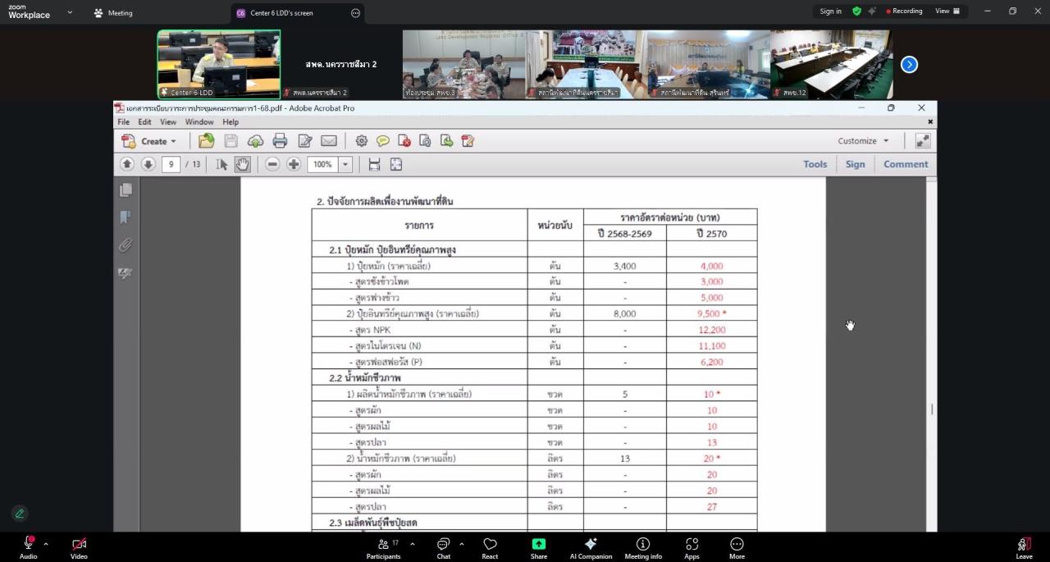The width and height of the screenshot is (1050, 562).
Task: Open Zoom Chat
Action: pyautogui.click(x=443, y=547)
